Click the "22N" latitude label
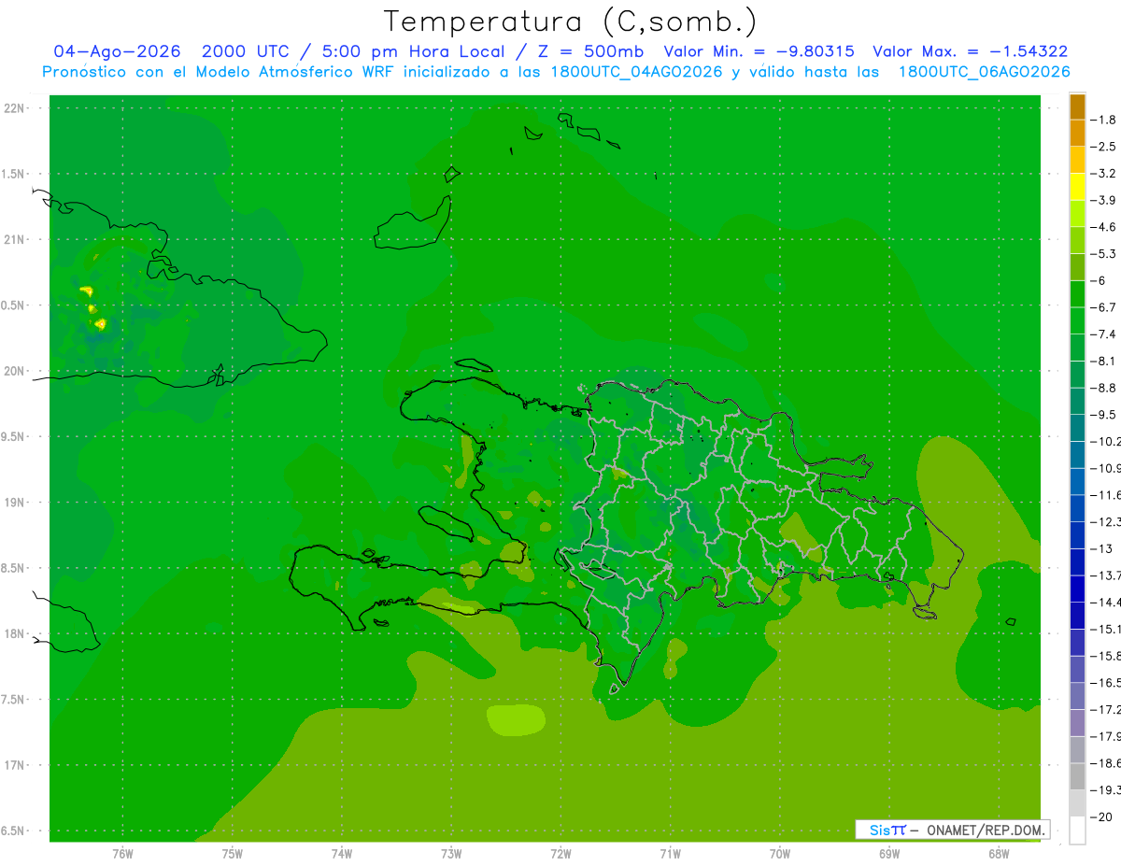Screen dimensions: 1121x866 pos(14,108)
